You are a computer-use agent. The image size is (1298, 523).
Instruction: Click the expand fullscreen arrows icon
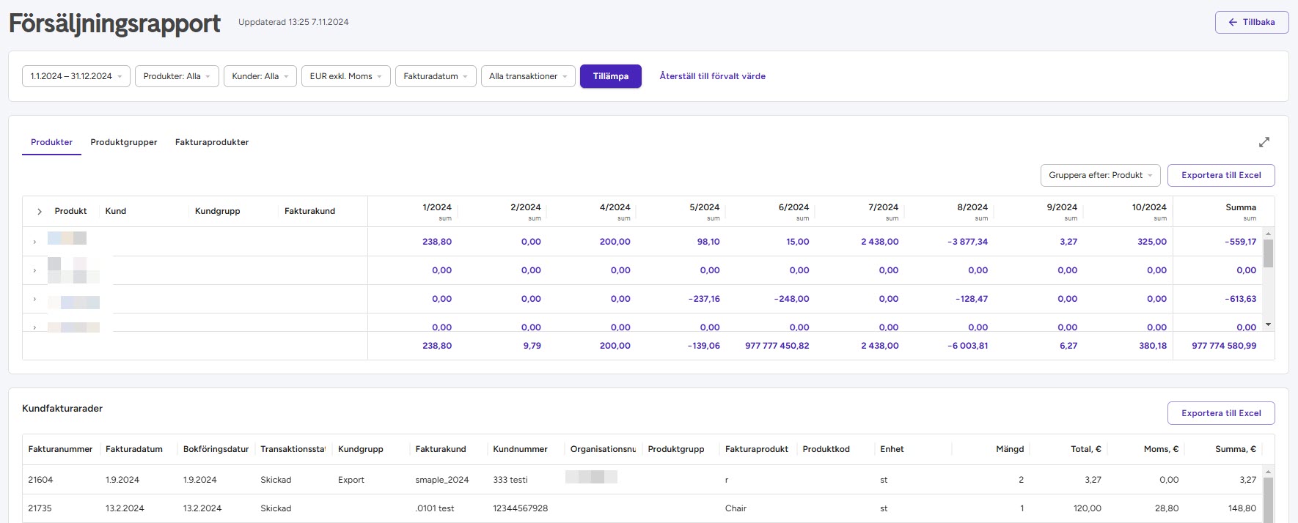click(1264, 142)
